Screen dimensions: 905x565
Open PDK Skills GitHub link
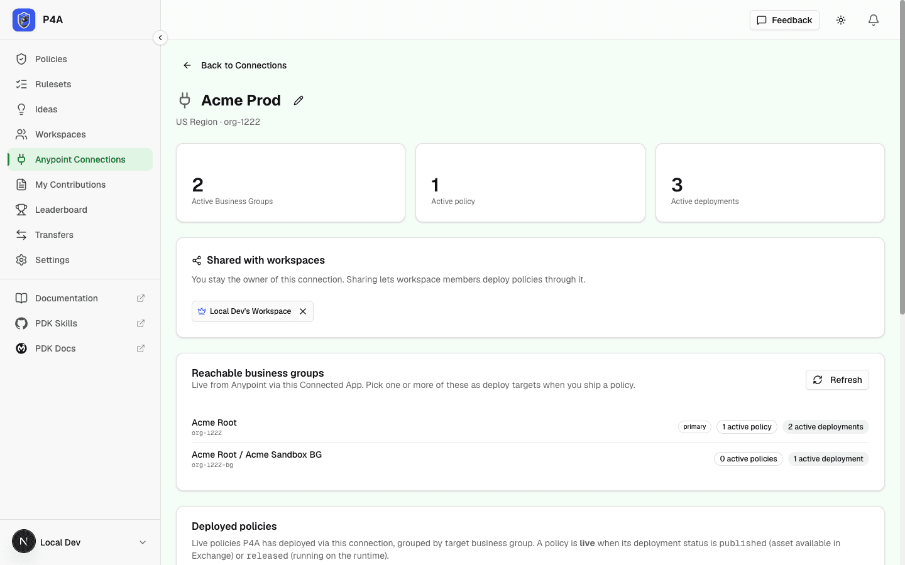pyautogui.click(x=80, y=323)
